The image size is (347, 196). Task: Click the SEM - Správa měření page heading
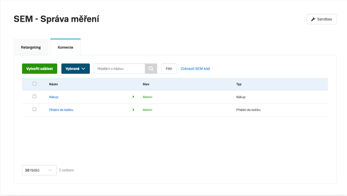click(x=57, y=19)
